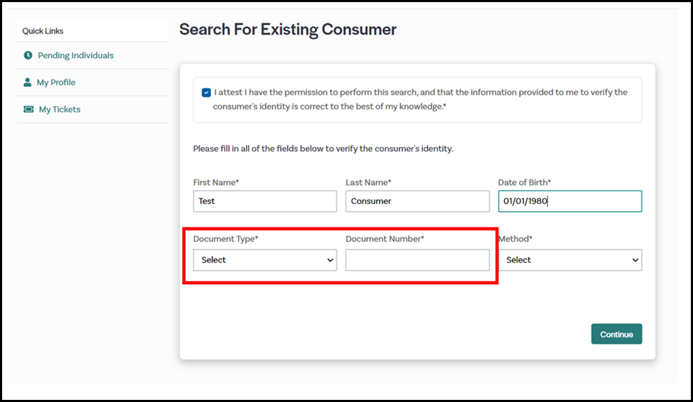Click the Date of Birth field label
693x402 pixels.
[x=524, y=182]
